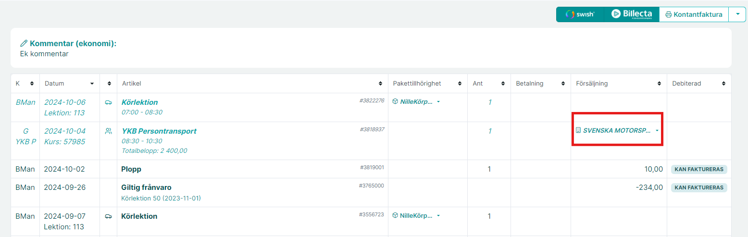Image resolution: width=748 pixels, height=237 pixels.
Task: Click the group icon in YKB Persontransport row
Action: coord(108,131)
